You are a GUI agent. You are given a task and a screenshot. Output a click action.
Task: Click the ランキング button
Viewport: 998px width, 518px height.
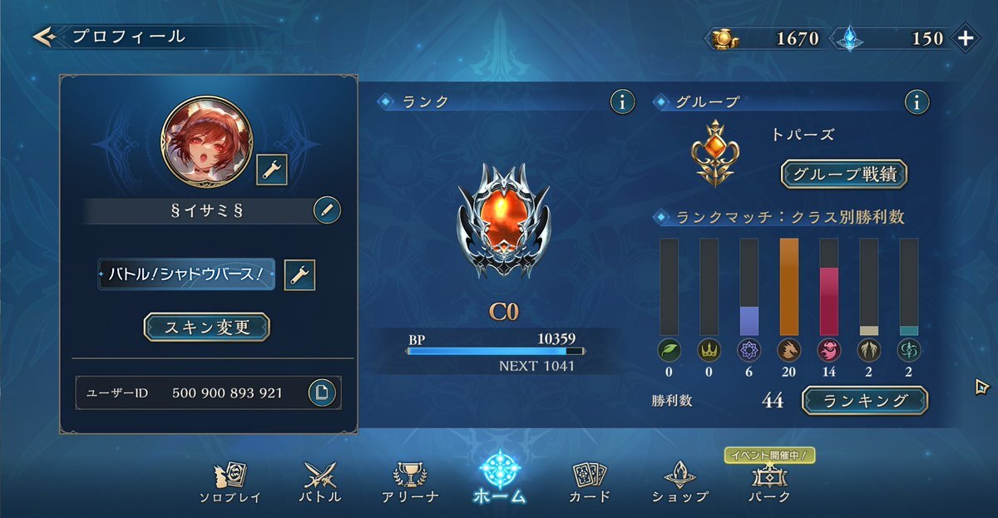pos(865,400)
